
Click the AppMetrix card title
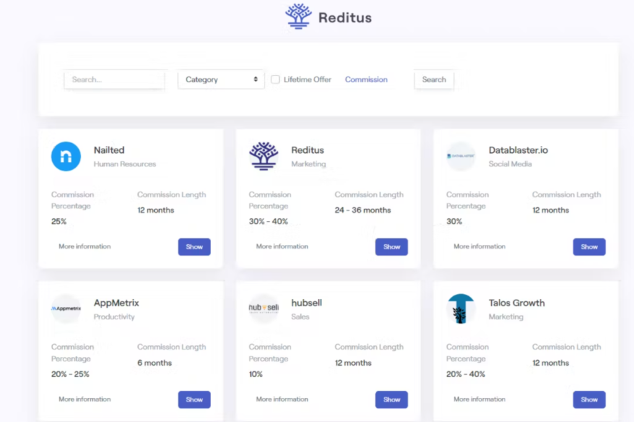click(116, 303)
